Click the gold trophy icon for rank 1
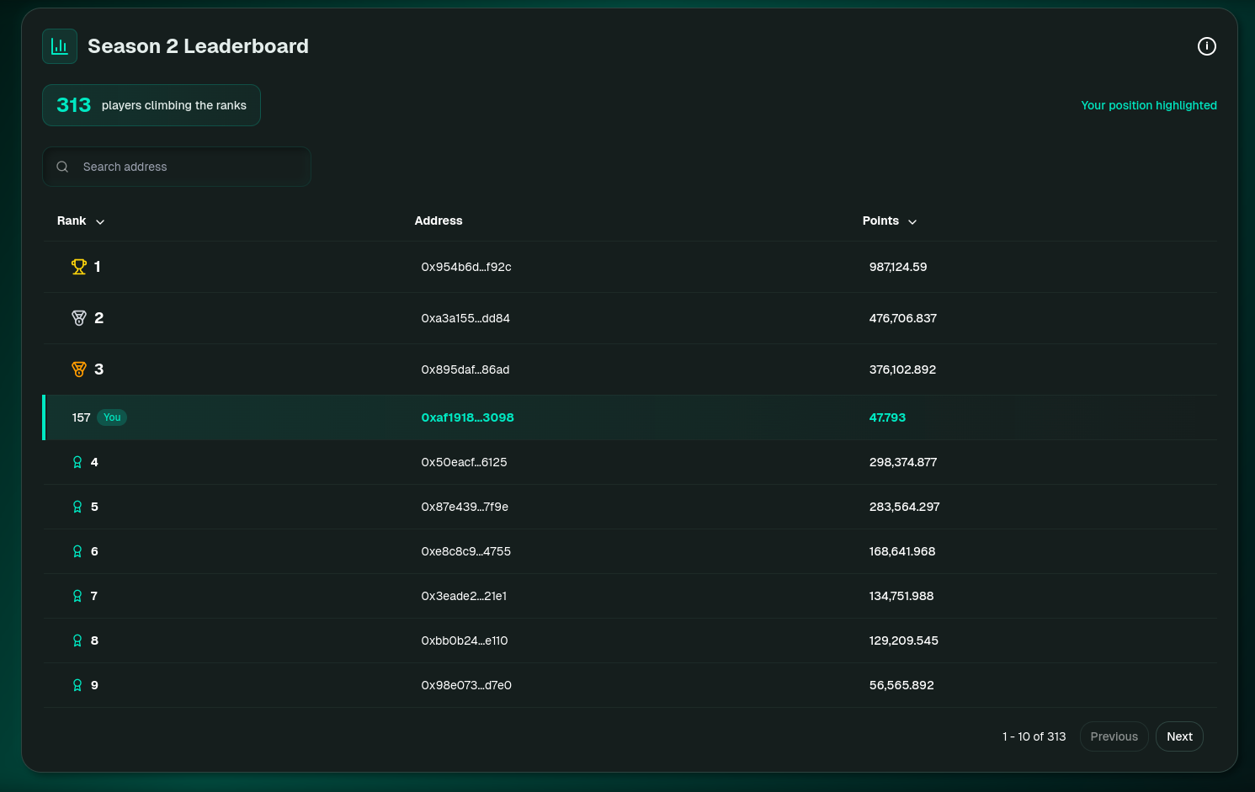 79,267
